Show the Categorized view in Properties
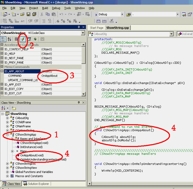 click(3, 39)
